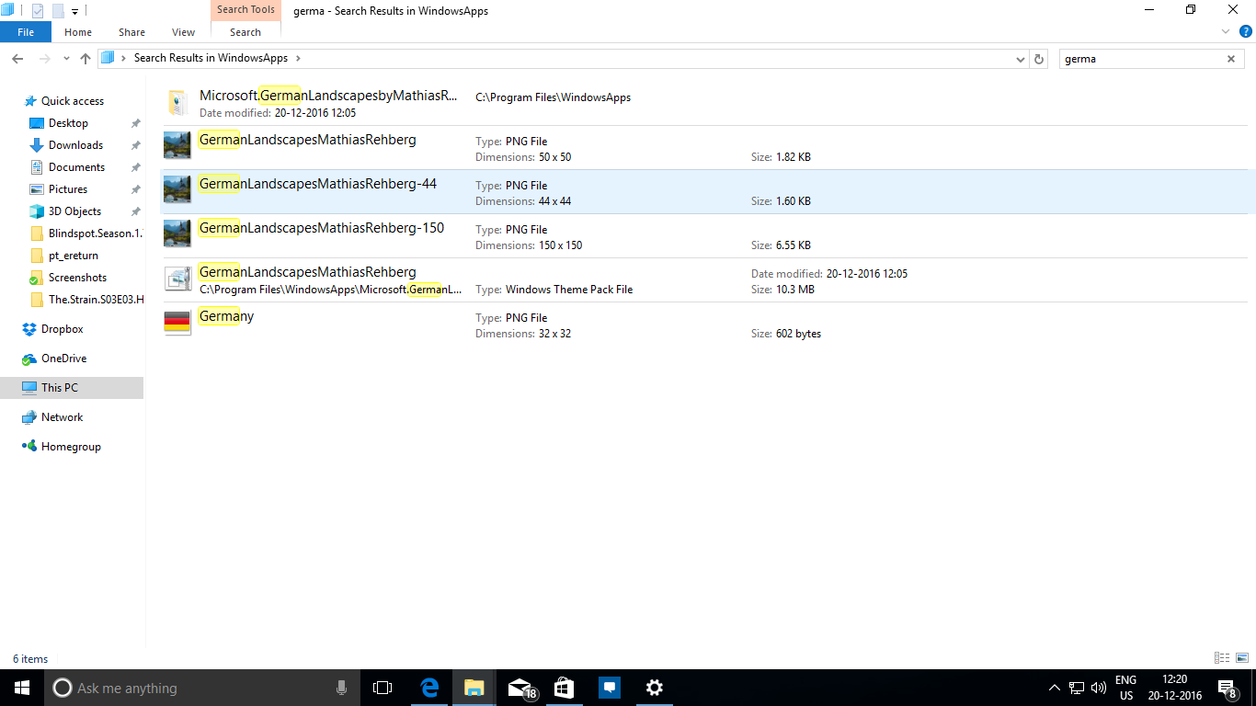Switch to Details view layout button
1256x706 pixels.
pos(1222,658)
